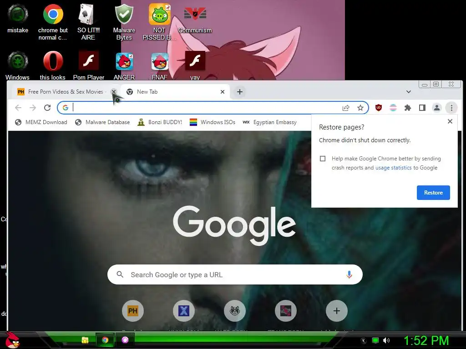Screen dimensions: 466x349
Task: Bookmark this tab with the star
Action: pos(360,108)
